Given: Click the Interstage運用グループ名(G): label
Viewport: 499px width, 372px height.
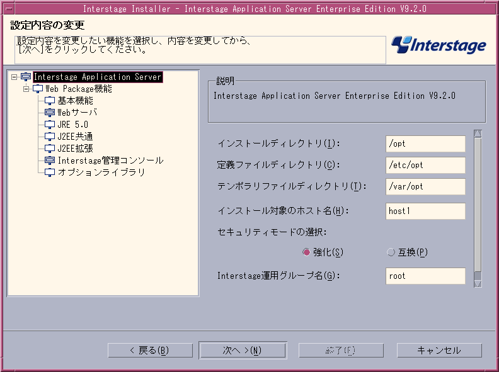Looking at the screenshot, I should pyautogui.click(x=278, y=276).
